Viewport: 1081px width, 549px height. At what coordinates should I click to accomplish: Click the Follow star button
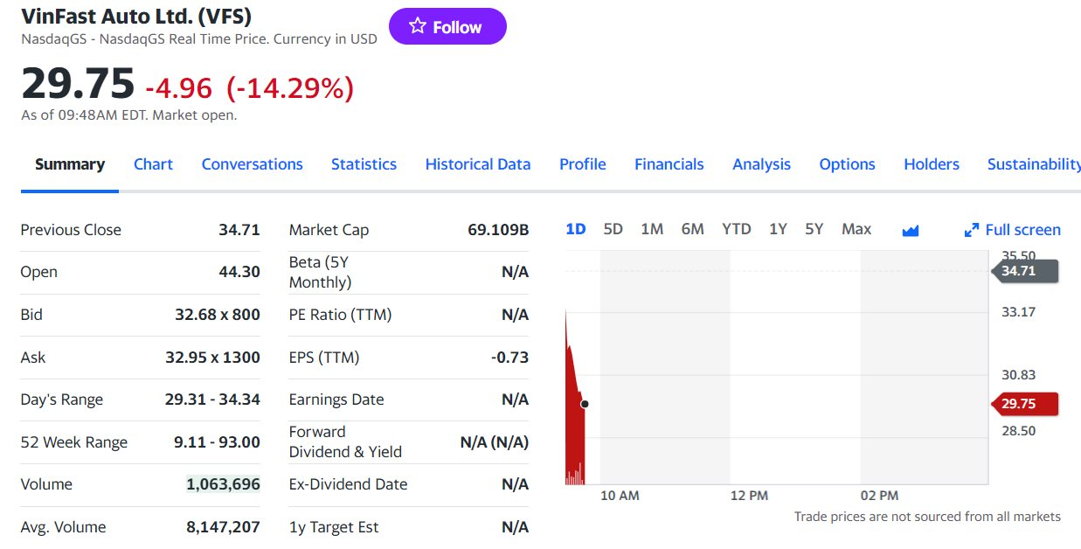click(x=447, y=27)
